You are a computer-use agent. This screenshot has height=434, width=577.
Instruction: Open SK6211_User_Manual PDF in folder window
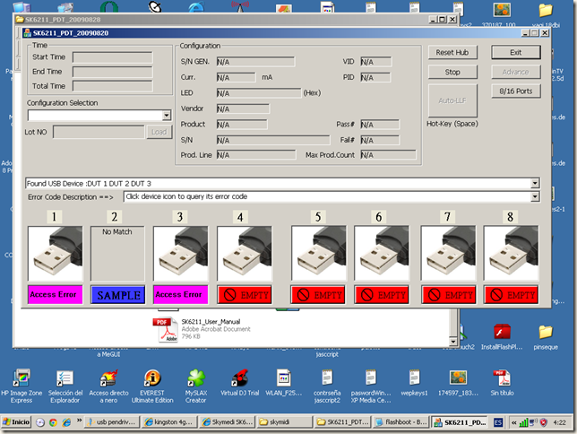pos(202,329)
